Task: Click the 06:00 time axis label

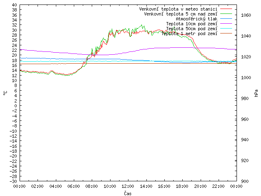Action: pyautogui.click(x=73, y=186)
